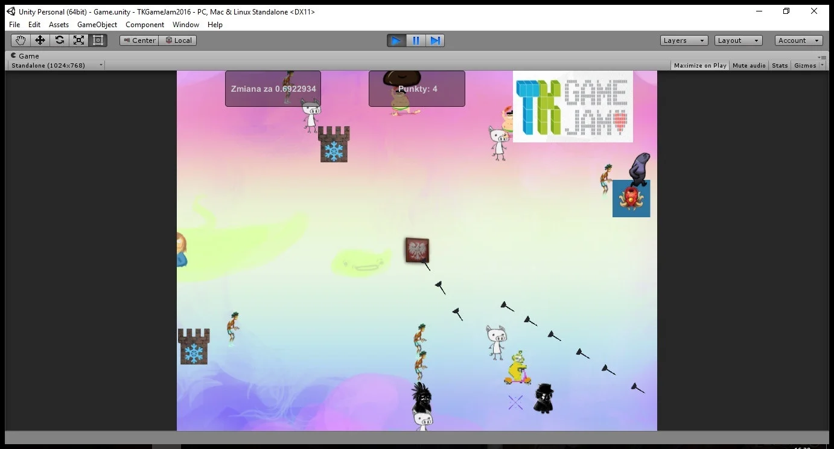This screenshot has height=449, width=834.
Task: Open the Window menu
Action: pos(186,25)
